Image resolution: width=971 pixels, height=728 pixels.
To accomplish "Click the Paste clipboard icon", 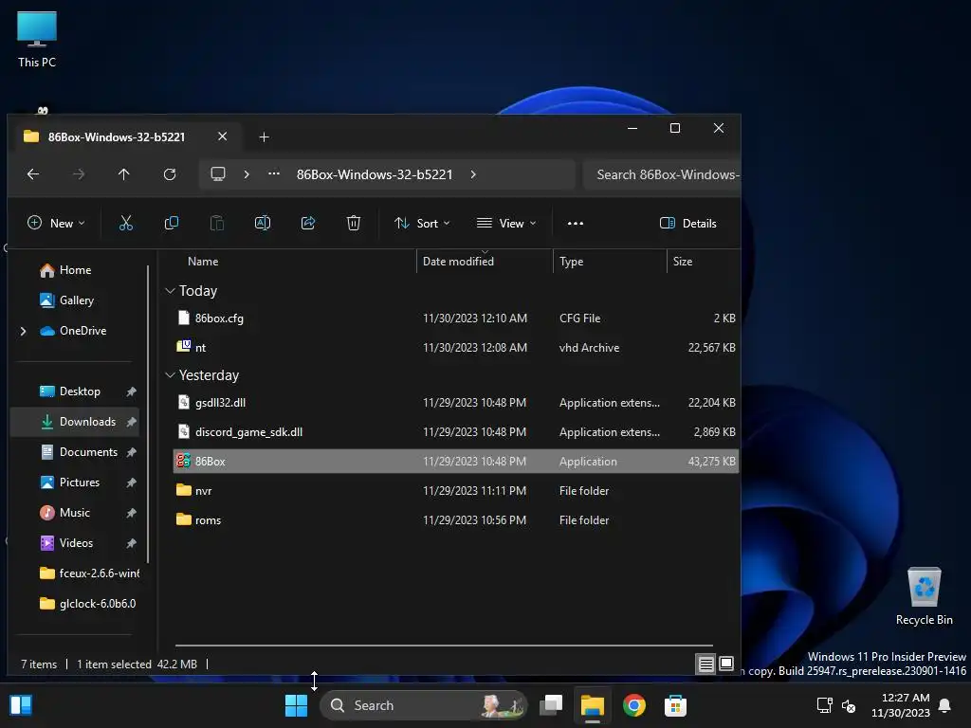I will click(x=217, y=223).
